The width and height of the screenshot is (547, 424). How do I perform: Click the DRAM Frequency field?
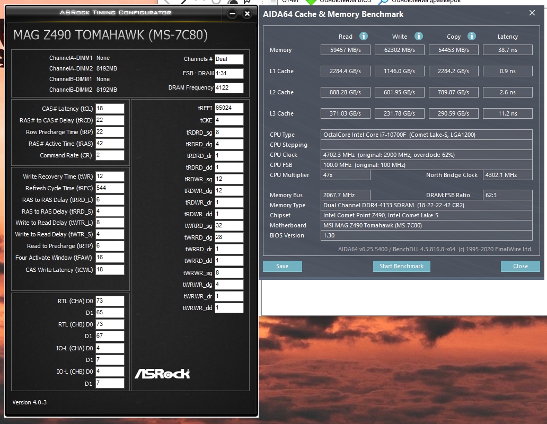coord(229,88)
